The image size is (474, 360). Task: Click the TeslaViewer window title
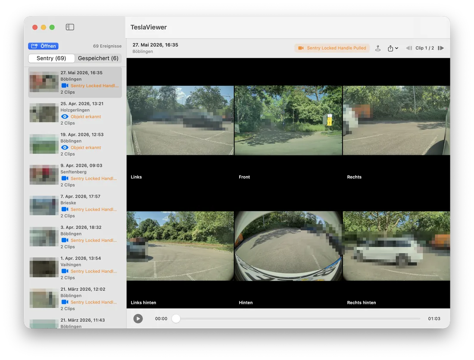pos(149,27)
